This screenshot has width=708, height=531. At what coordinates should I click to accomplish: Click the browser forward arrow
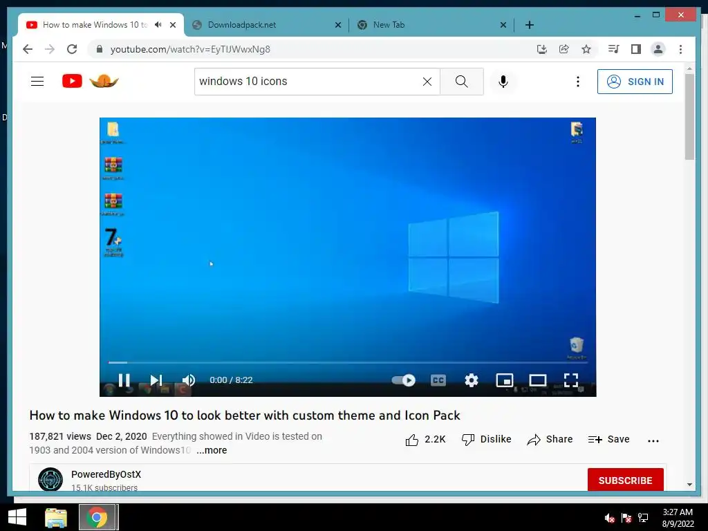tap(50, 49)
